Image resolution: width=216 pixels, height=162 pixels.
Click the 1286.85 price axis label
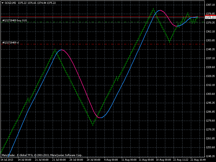tap(210, 112)
